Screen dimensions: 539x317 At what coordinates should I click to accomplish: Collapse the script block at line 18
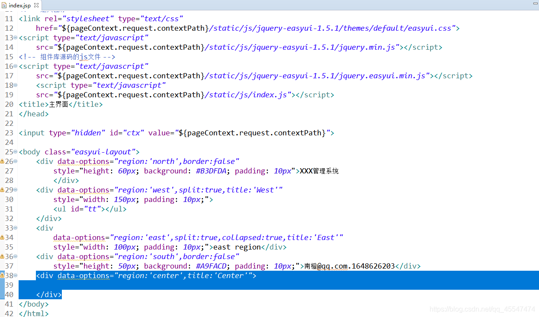coord(16,85)
